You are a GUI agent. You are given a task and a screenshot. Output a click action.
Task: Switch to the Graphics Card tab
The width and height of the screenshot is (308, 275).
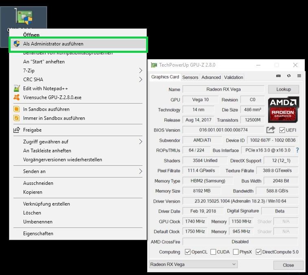(x=165, y=77)
